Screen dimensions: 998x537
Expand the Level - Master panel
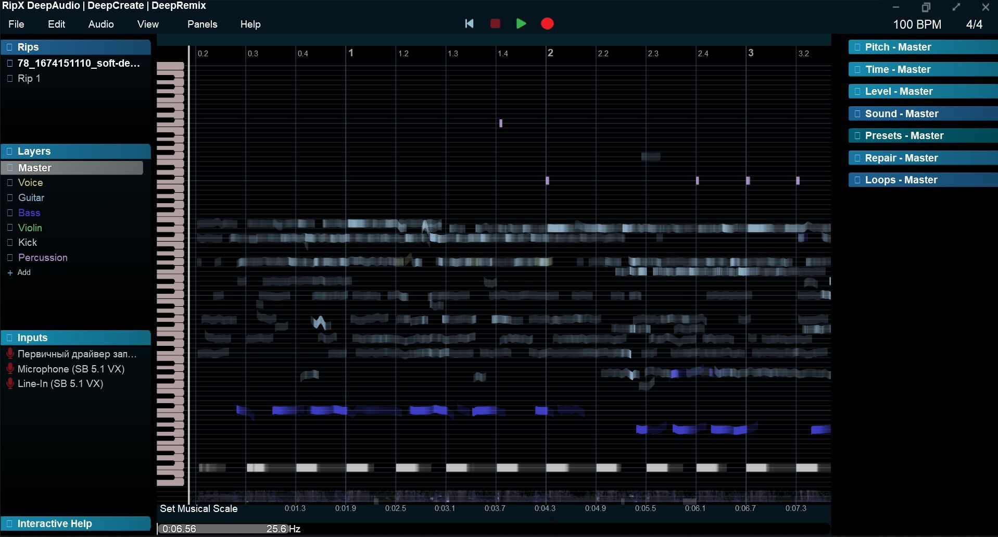[923, 91]
